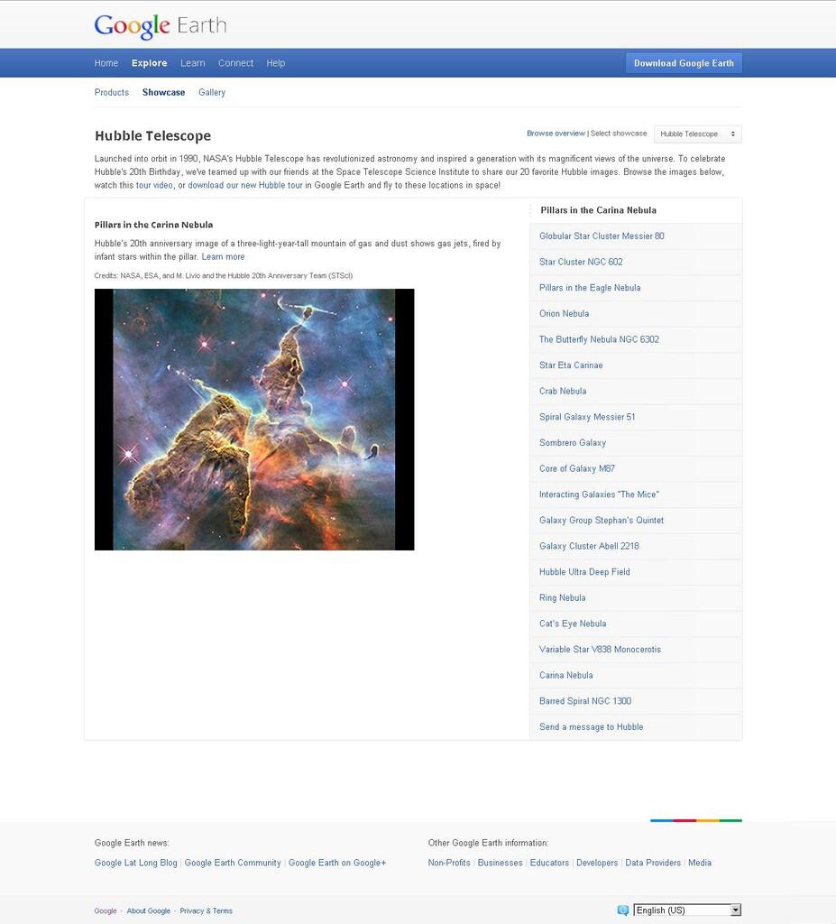The width and height of the screenshot is (836, 924).
Task: Open the Educators footer link
Action: coord(549,864)
